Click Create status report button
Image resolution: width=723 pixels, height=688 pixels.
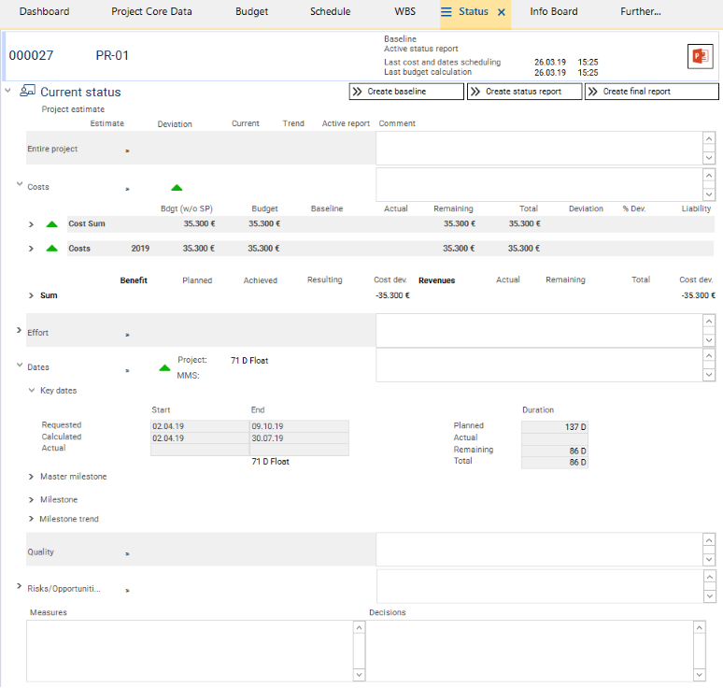pyautogui.click(x=524, y=92)
